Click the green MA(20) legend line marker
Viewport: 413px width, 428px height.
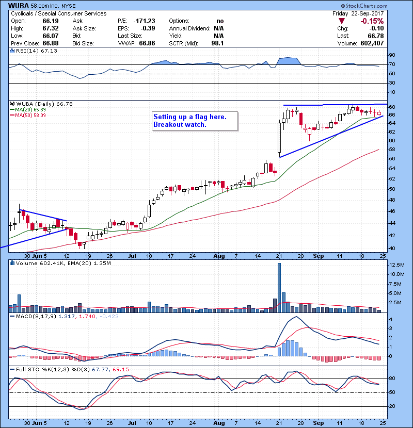(12, 110)
